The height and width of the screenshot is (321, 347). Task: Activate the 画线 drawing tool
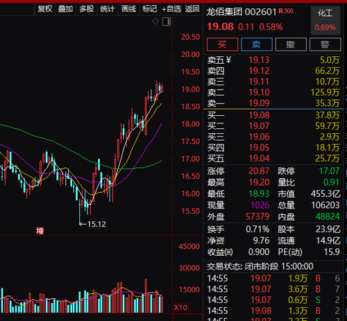[128, 9]
